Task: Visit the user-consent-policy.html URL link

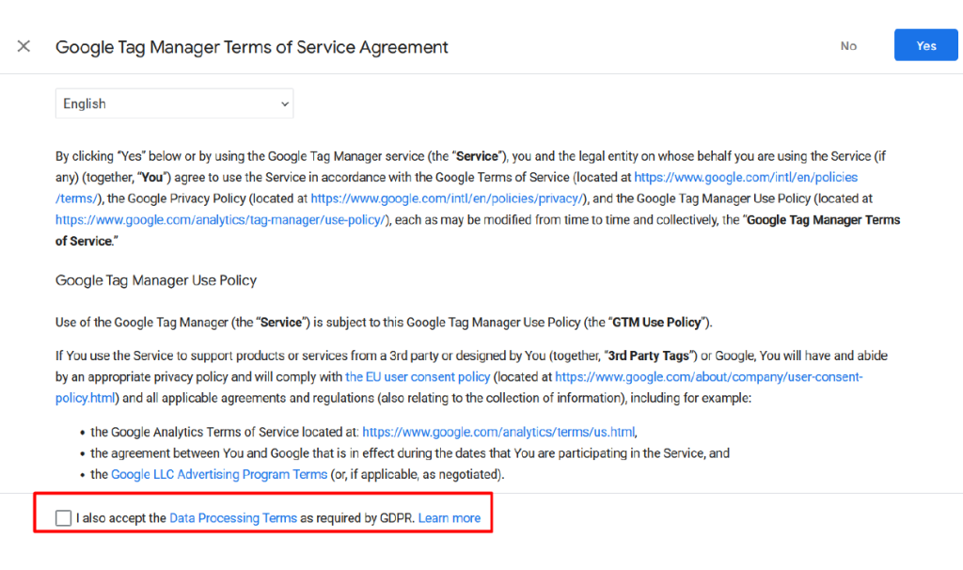Action: [709, 376]
